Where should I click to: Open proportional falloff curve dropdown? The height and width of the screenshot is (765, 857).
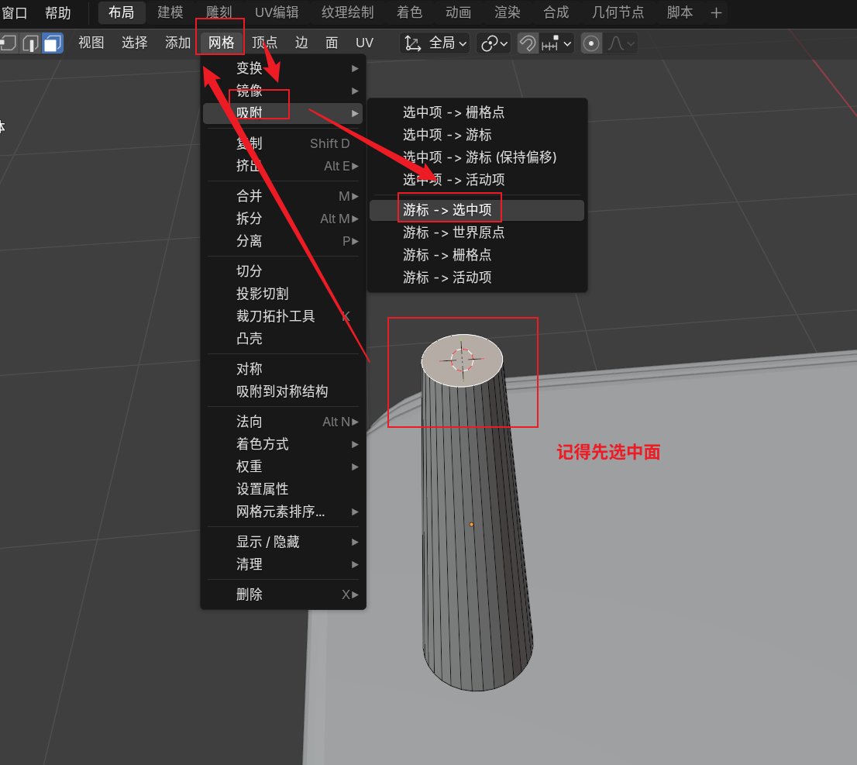(x=621, y=43)
